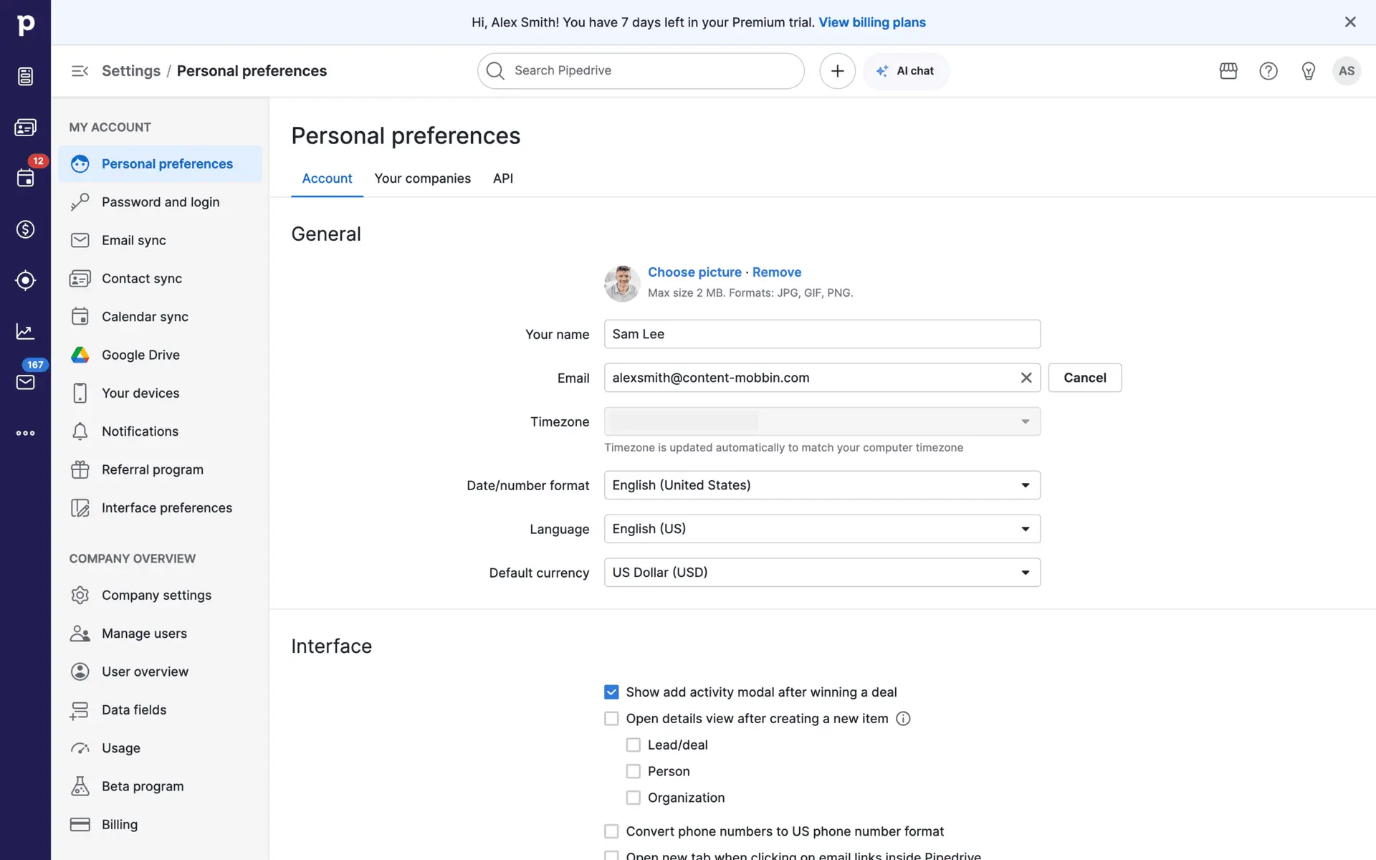Switch to the Your companies tab

pyautogui.click(x=422, y=178)
